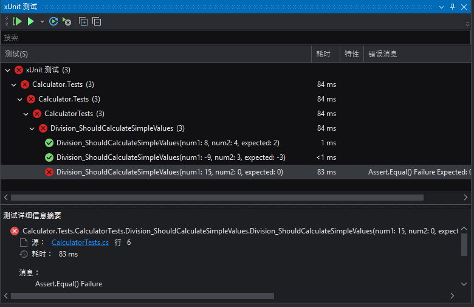Click green pass icon of num1: 8 test

[x=49, y=143]
